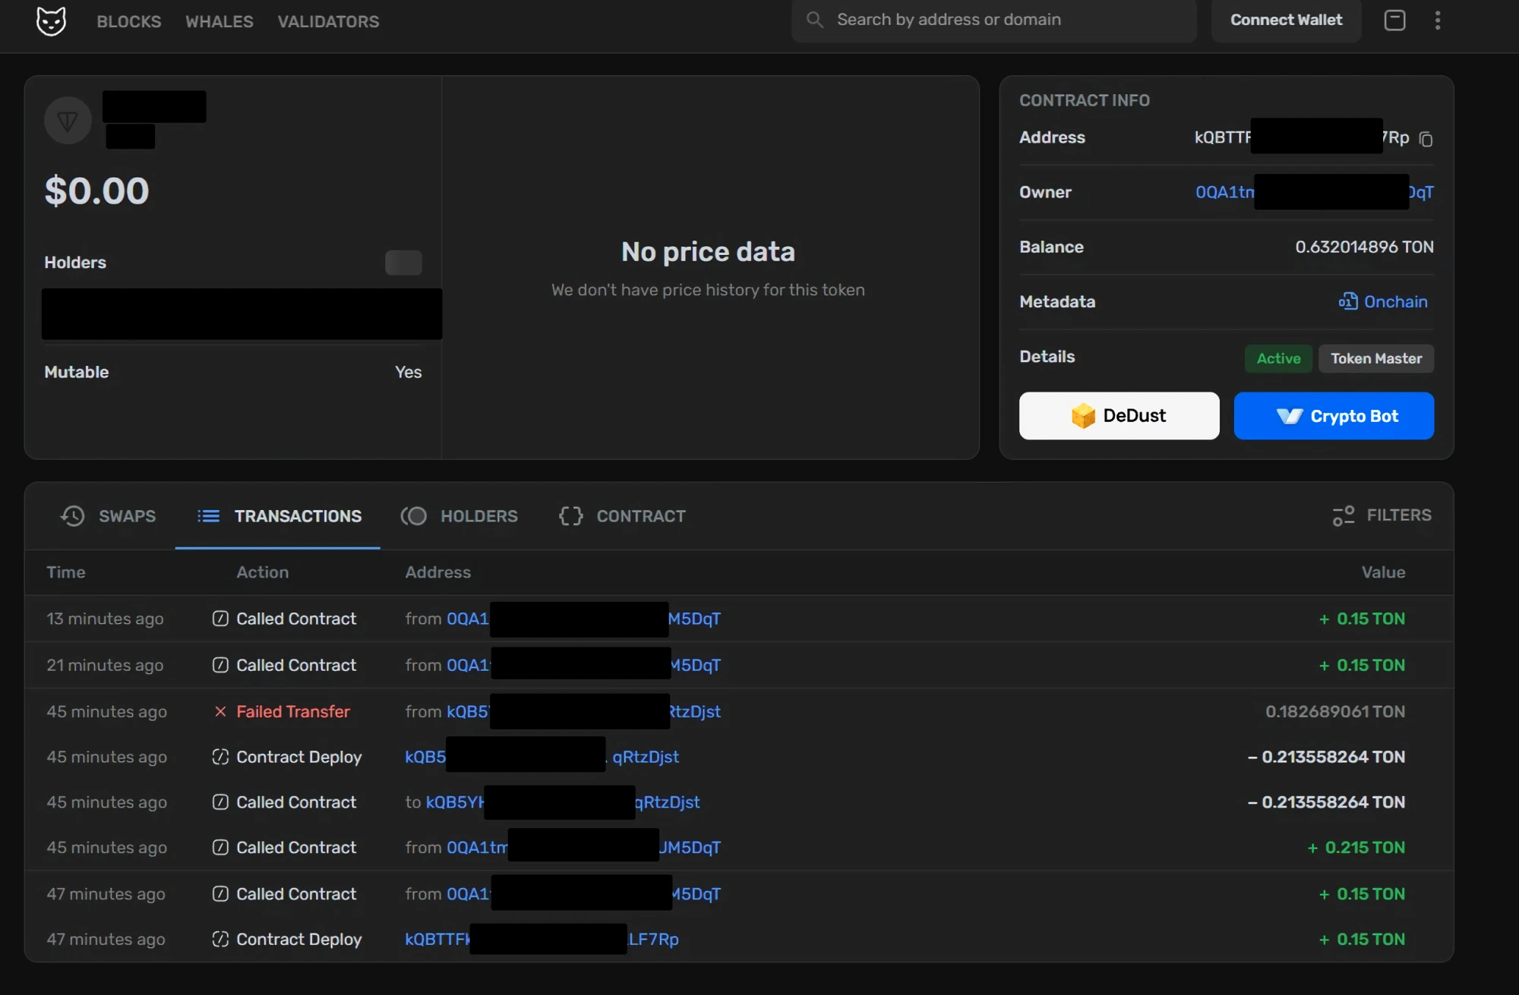1519x995 pixels.
Task: Click the cat logo home icon
Action: coord(51,20)
